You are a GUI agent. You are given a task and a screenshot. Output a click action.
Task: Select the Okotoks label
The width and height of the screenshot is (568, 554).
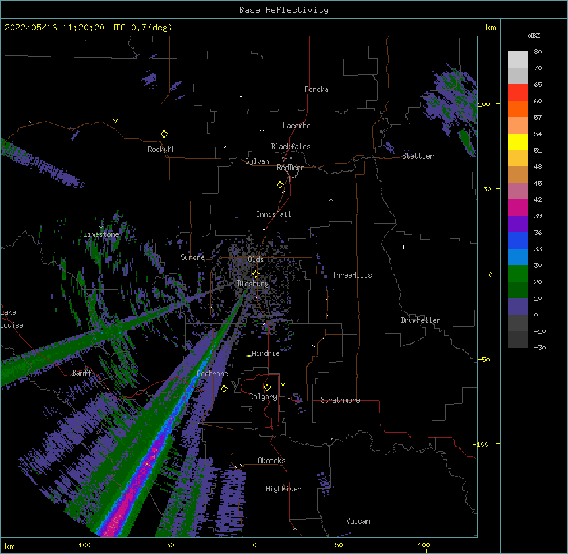click(271, 461)
